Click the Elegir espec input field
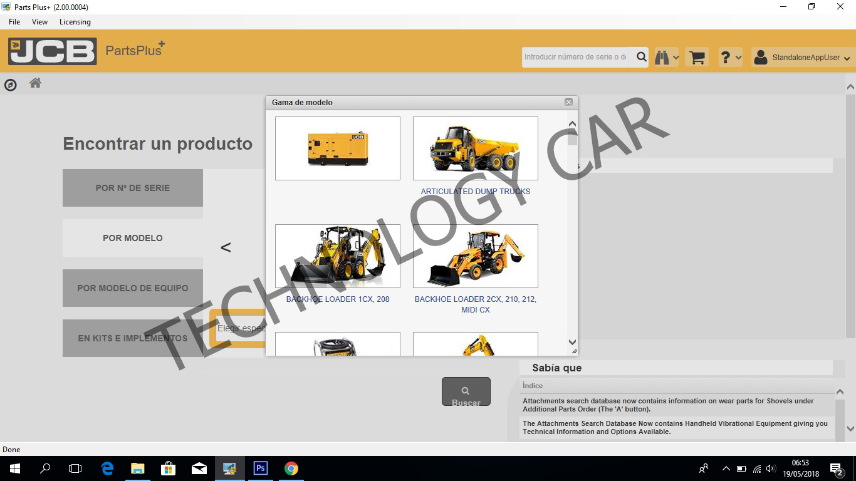 click(x=241, y=329)
